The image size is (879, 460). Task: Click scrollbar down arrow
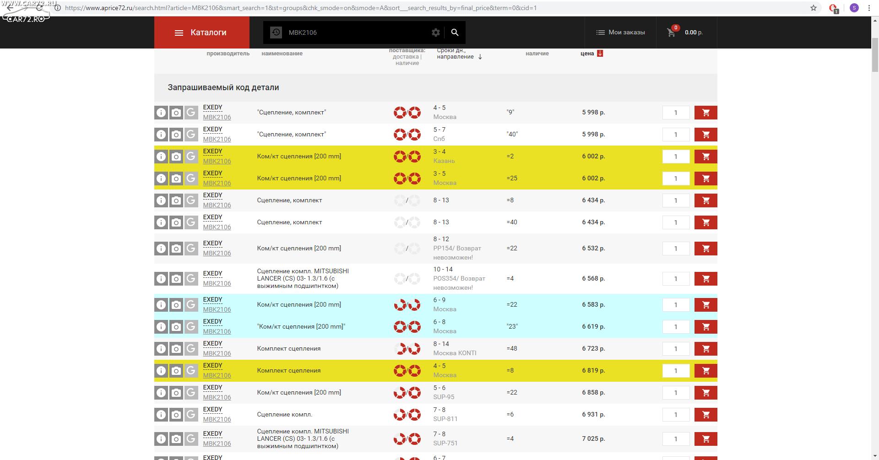click(x=875, y=456)
